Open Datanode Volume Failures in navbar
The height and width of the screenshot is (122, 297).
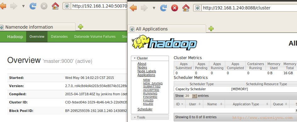(95, 36)
